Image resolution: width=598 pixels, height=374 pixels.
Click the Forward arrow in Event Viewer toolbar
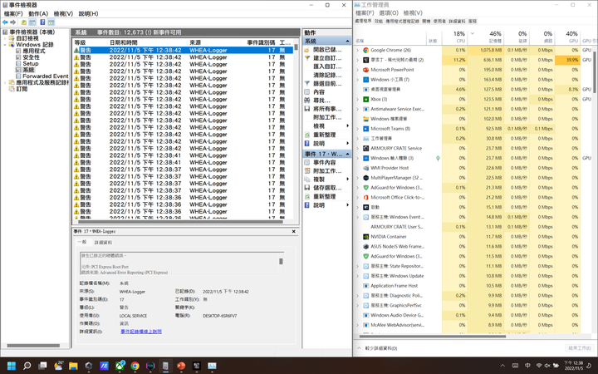click(13, 22)
